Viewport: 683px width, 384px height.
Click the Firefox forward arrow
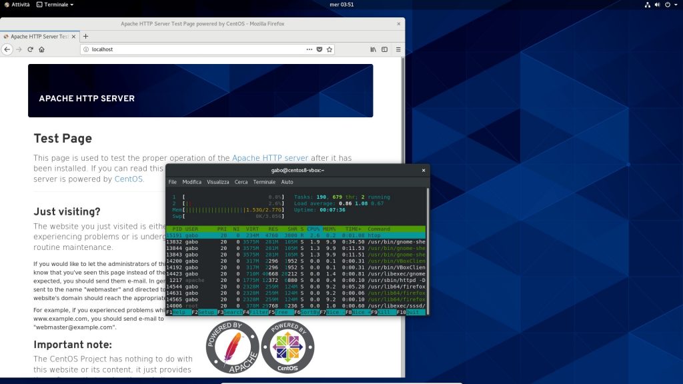click(19, 49)
